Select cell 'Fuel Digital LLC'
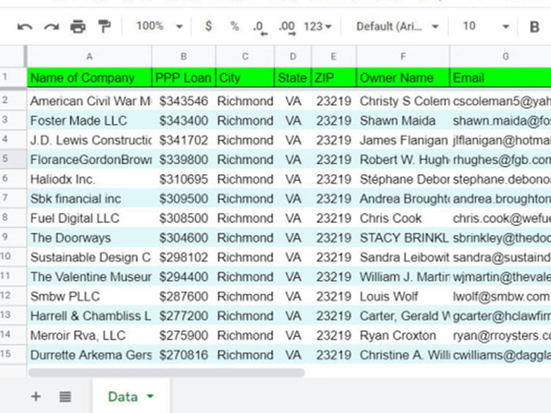The image size is (551, 413). tap(90, 219)
